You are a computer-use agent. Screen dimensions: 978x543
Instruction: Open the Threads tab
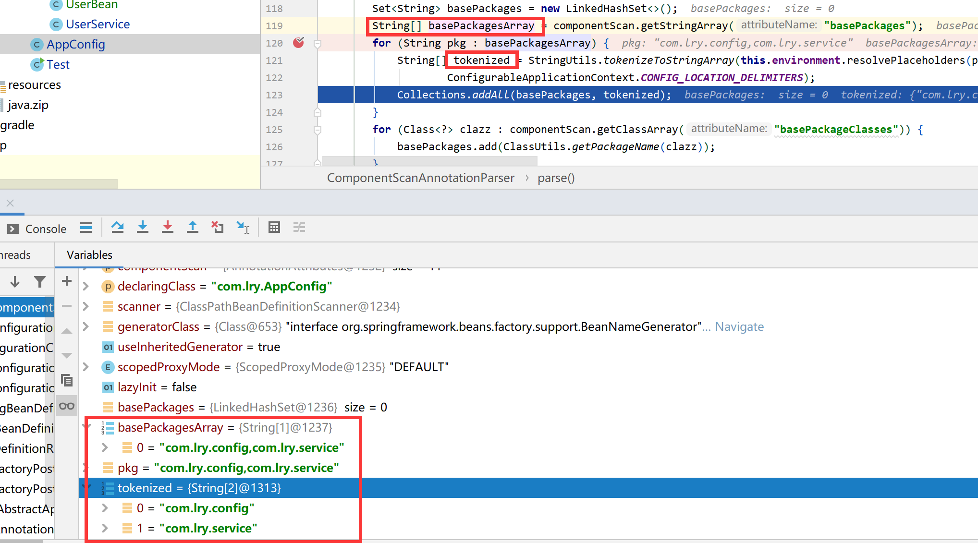click(15, 255)
